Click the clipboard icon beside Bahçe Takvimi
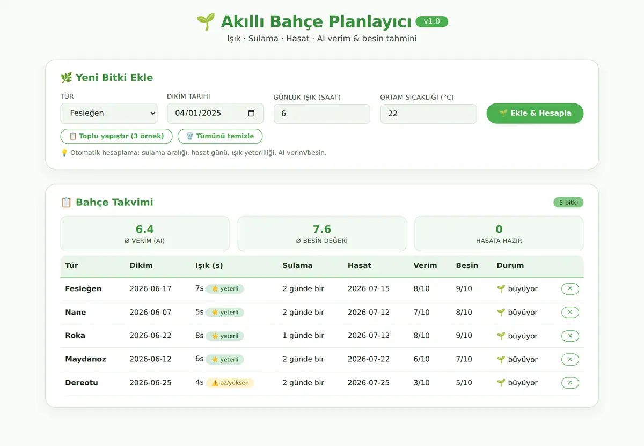The image size is (644, 446). point(67,202)
